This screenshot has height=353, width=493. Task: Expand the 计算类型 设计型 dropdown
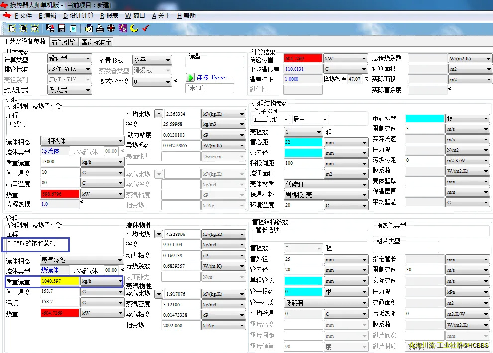[70, 59]
